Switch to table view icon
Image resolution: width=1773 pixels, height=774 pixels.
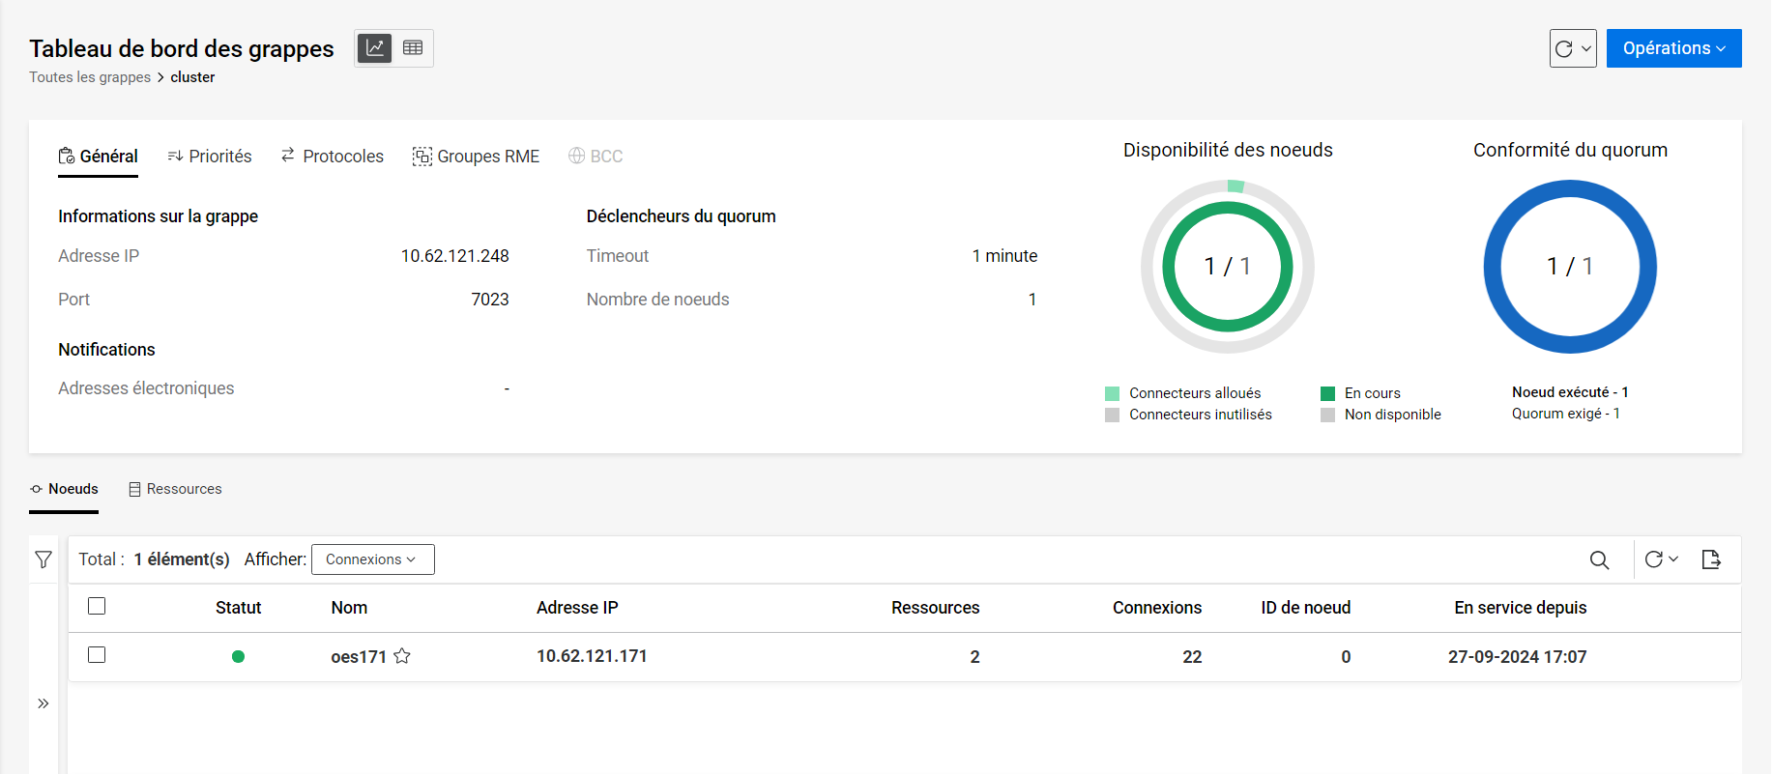click(x=413, y=48)
